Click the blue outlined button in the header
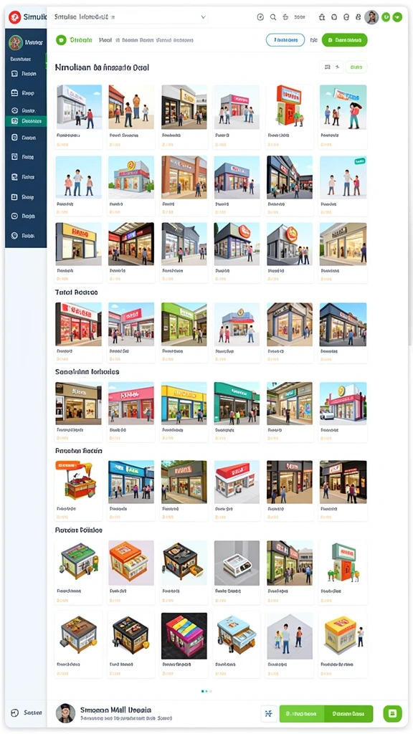The image size is (413, 734). pos(285,40)
